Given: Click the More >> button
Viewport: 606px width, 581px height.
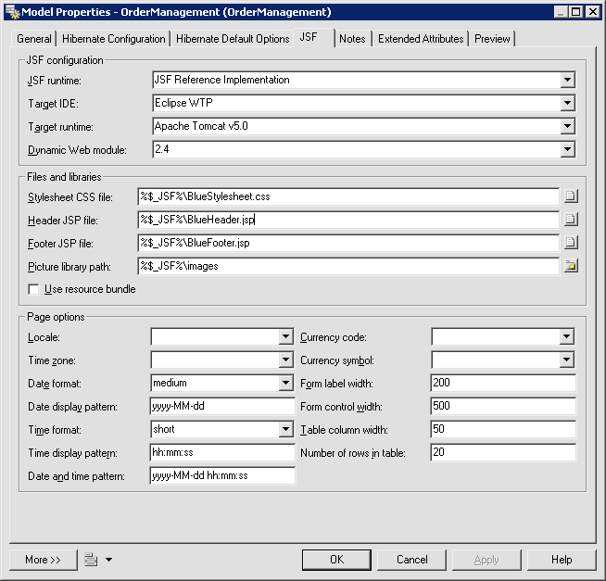Looking at the screenshot, I should coord(43,560).
